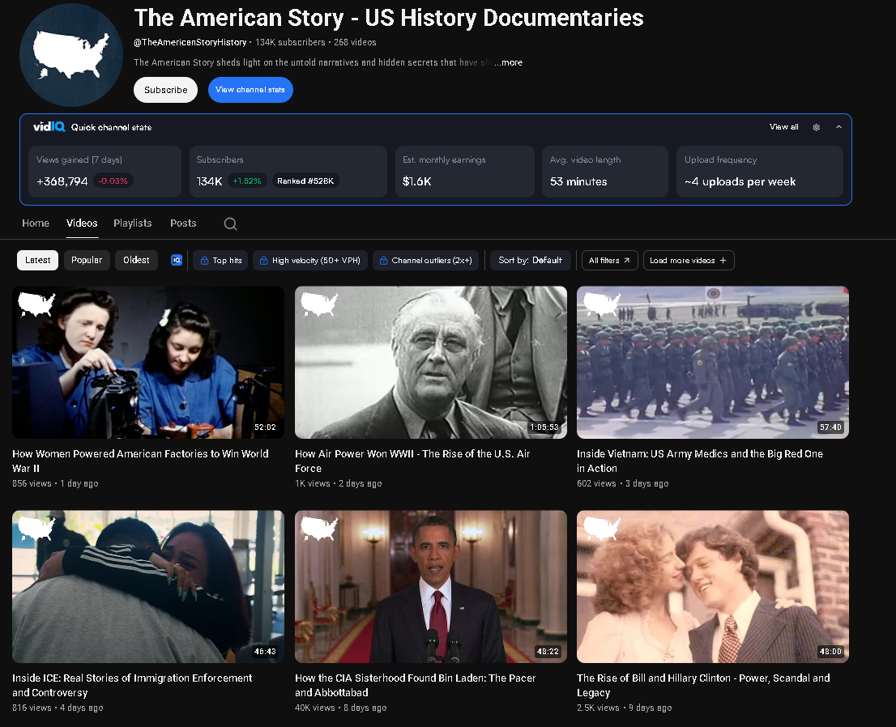Image resolution: width=896 pixels, height=727 pixels.
Task: Toggle the locked Top hits filter
Action: 220,261
